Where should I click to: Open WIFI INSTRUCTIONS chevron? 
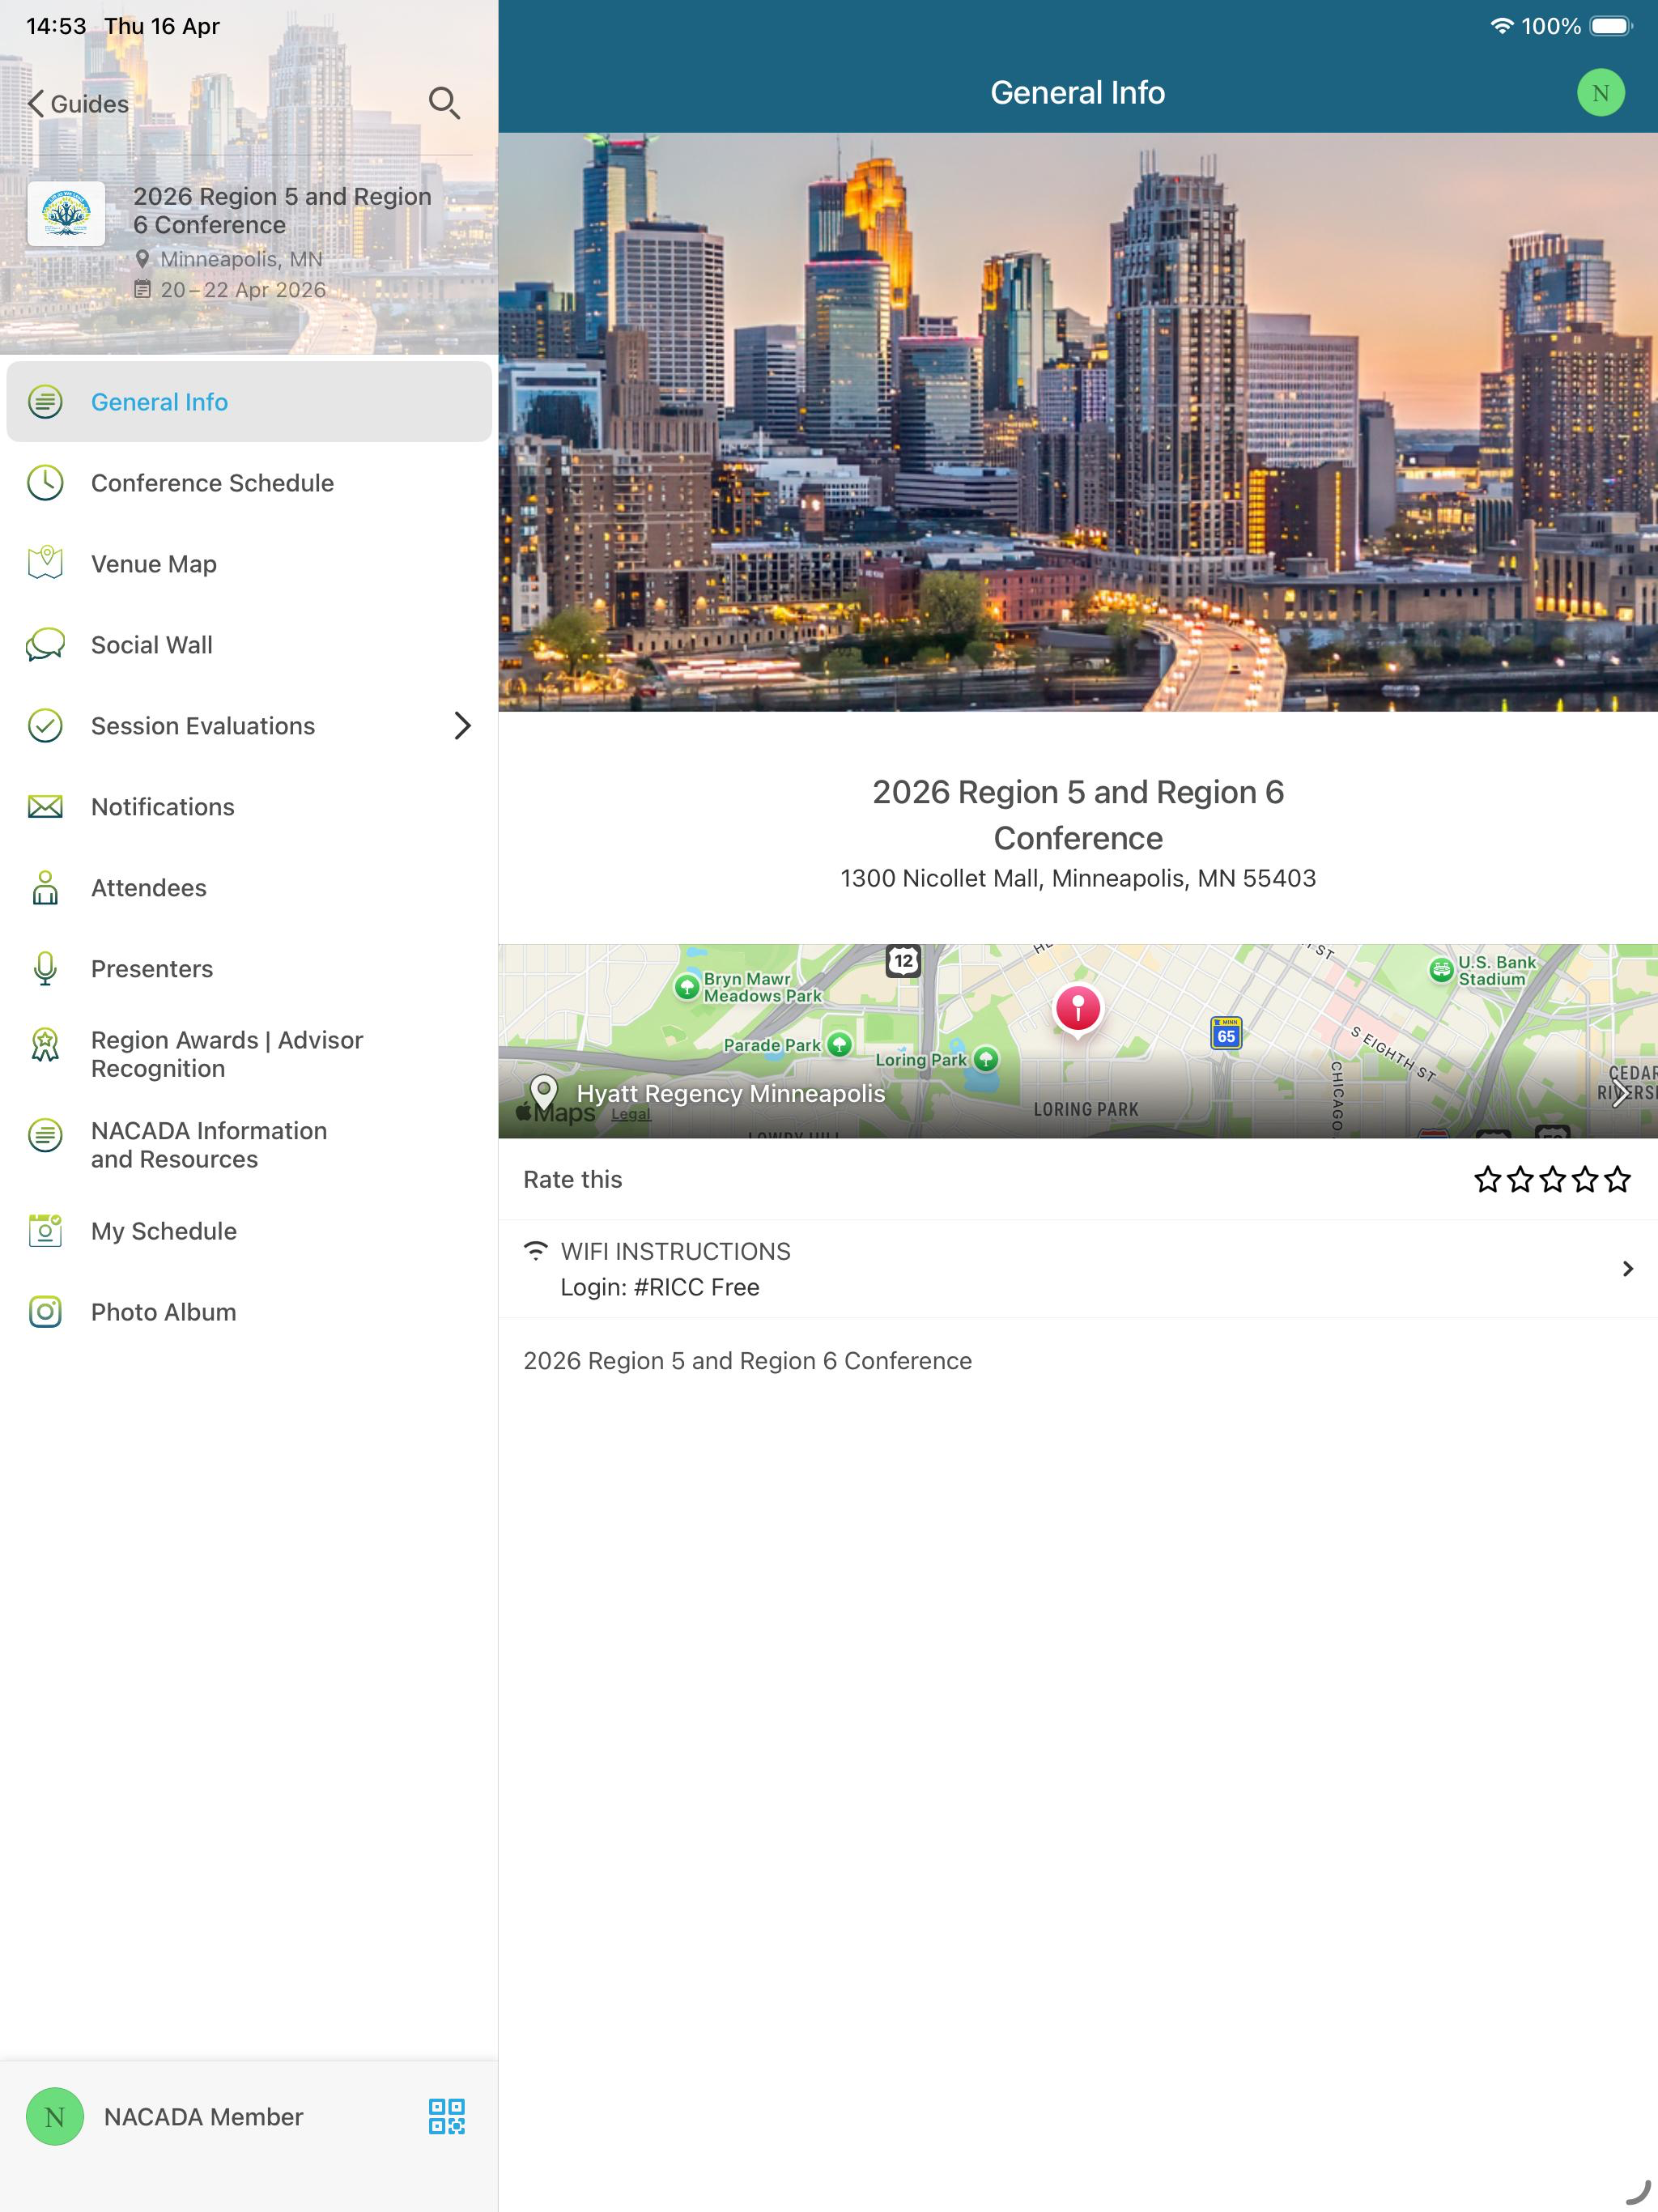(x=1628, y=1269)
